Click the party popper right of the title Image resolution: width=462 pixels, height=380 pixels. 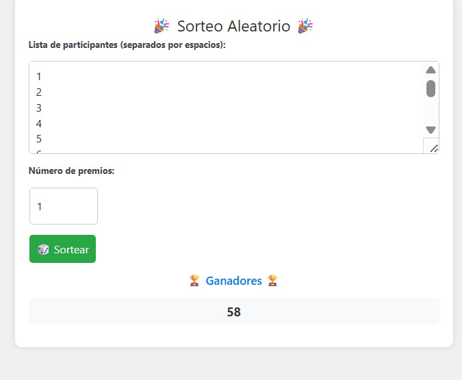point(305,26)
